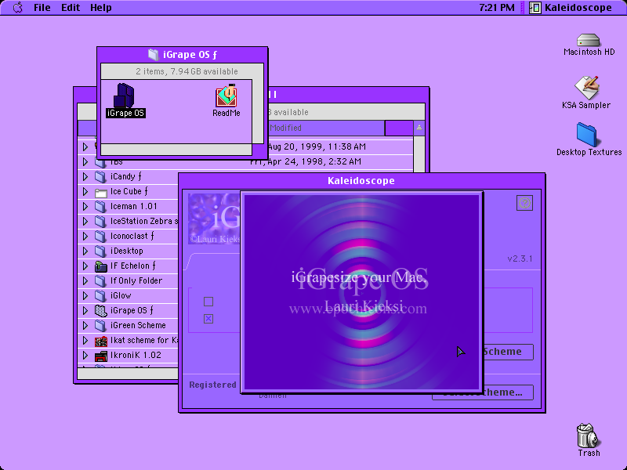Select the iGlow folder icon
The width and height of the screenshot is (627, 470).
tap(100, 296)
